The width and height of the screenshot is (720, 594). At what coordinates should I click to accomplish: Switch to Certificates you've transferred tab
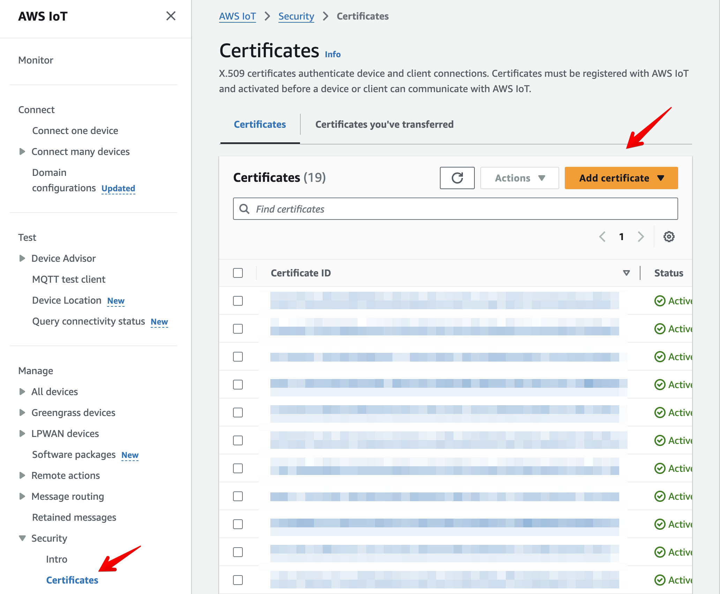coord(384,124)
